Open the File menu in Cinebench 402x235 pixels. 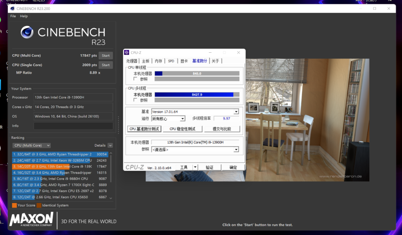[x=13, y=16]
